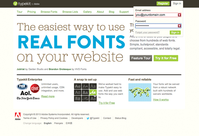The image size is (199, 136).
Task: Click the Typekit logo icon
Action: (15, 4)
